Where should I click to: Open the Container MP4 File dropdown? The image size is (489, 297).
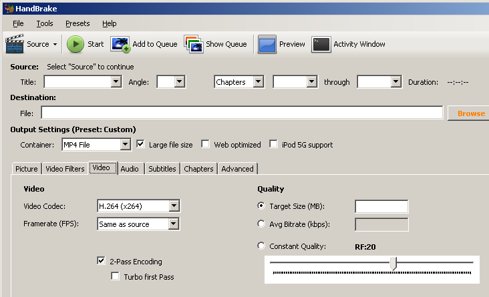point(96,145)
